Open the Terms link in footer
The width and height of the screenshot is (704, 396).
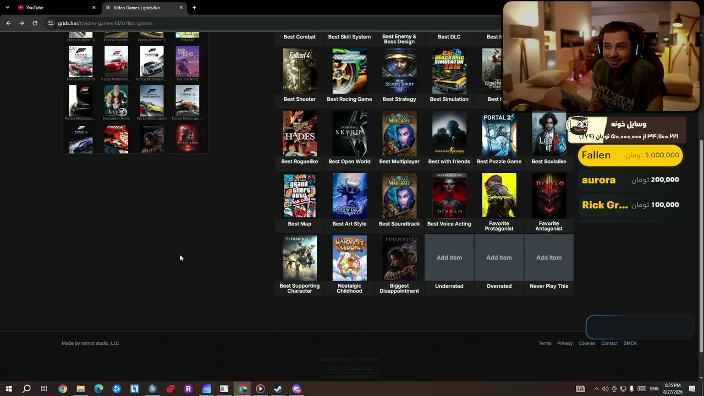click(x=545, y=343)
